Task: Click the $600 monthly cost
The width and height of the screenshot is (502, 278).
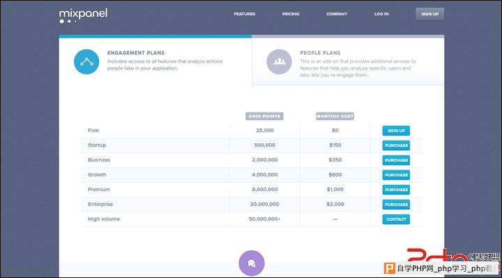Action: tap(335, 174)
